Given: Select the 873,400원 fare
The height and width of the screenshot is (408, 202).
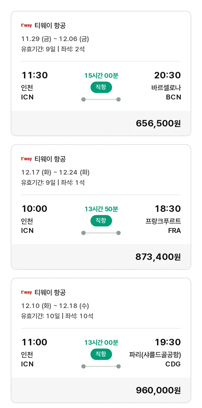Looking at the screenshot, I should click(x=158, y=257).
